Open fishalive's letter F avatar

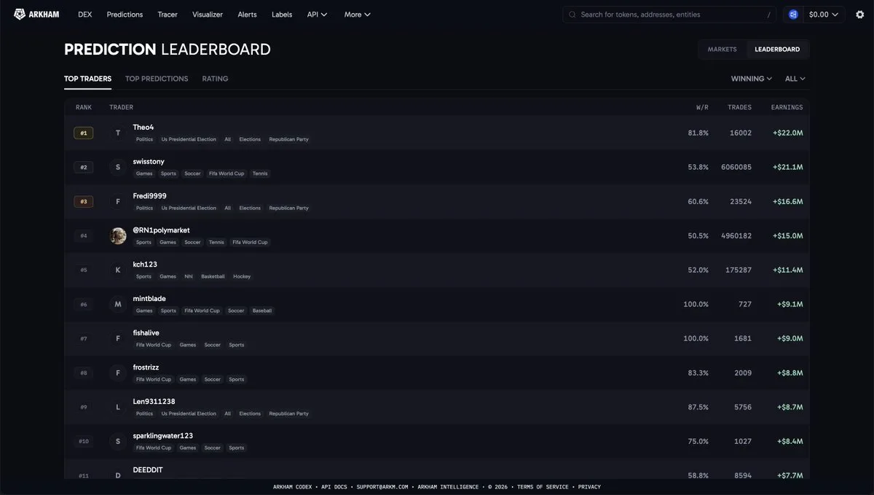tap(118, 338)
